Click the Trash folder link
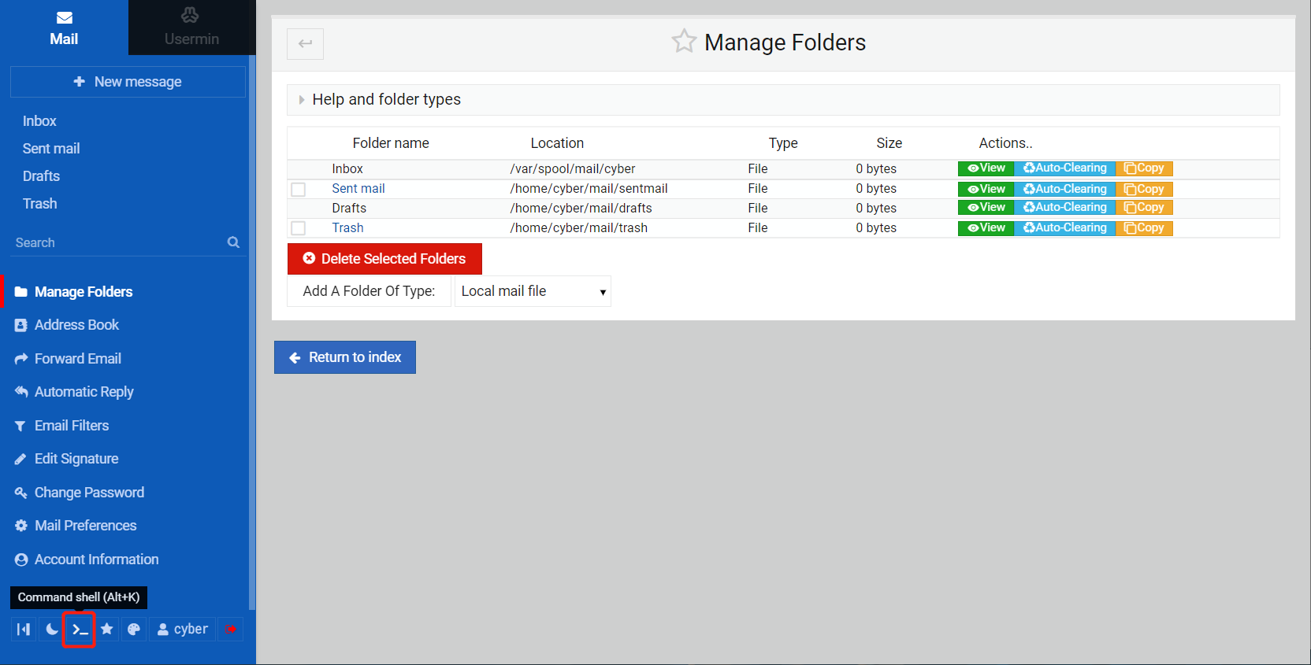This screenshot has height=665, width=1311. point(347,228)
